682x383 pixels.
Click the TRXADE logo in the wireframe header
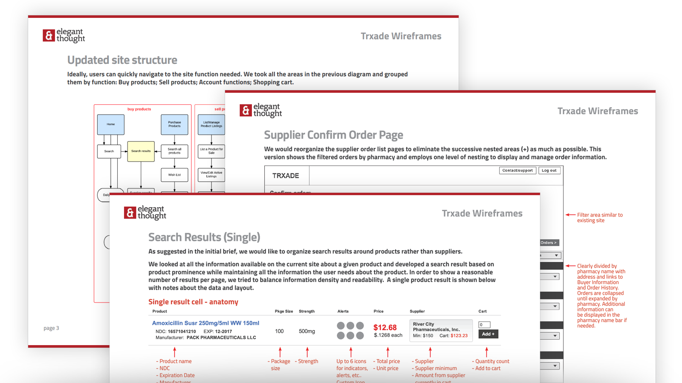(286, 176)
